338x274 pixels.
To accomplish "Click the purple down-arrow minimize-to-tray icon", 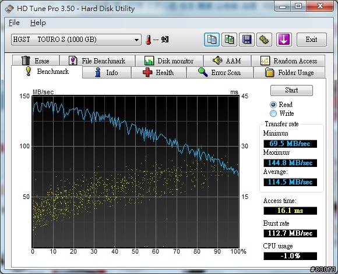I will (284, 40).
